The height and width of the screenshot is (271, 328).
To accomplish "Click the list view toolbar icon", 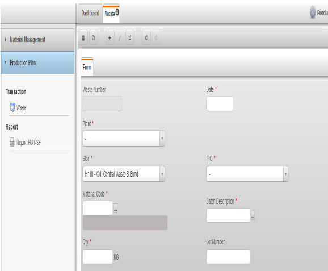I will click(x=83, y=37).
